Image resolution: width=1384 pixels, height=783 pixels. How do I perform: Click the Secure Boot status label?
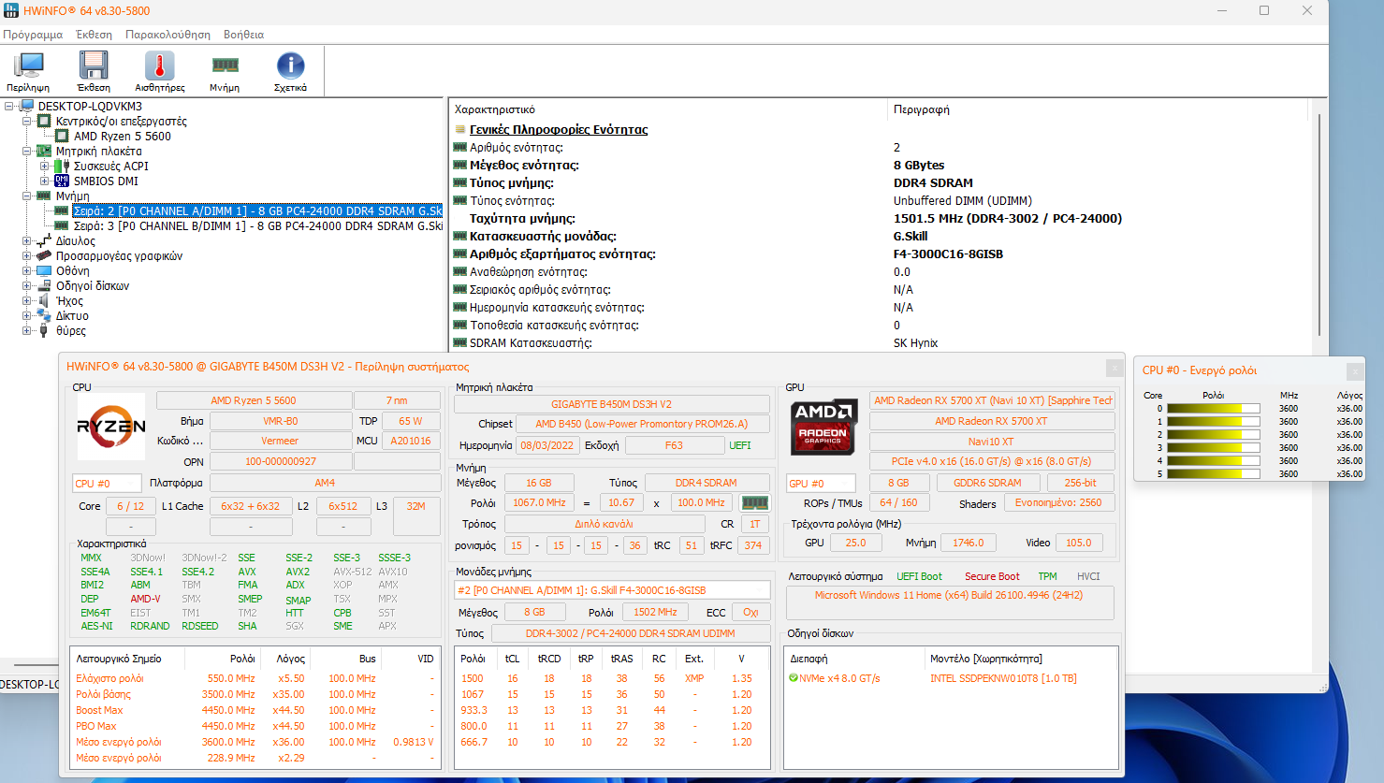992,576
